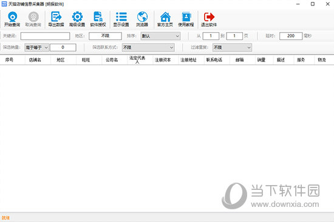Maximize the application window
The height and width of the screenshot is (222, 334).
(313, 4)
